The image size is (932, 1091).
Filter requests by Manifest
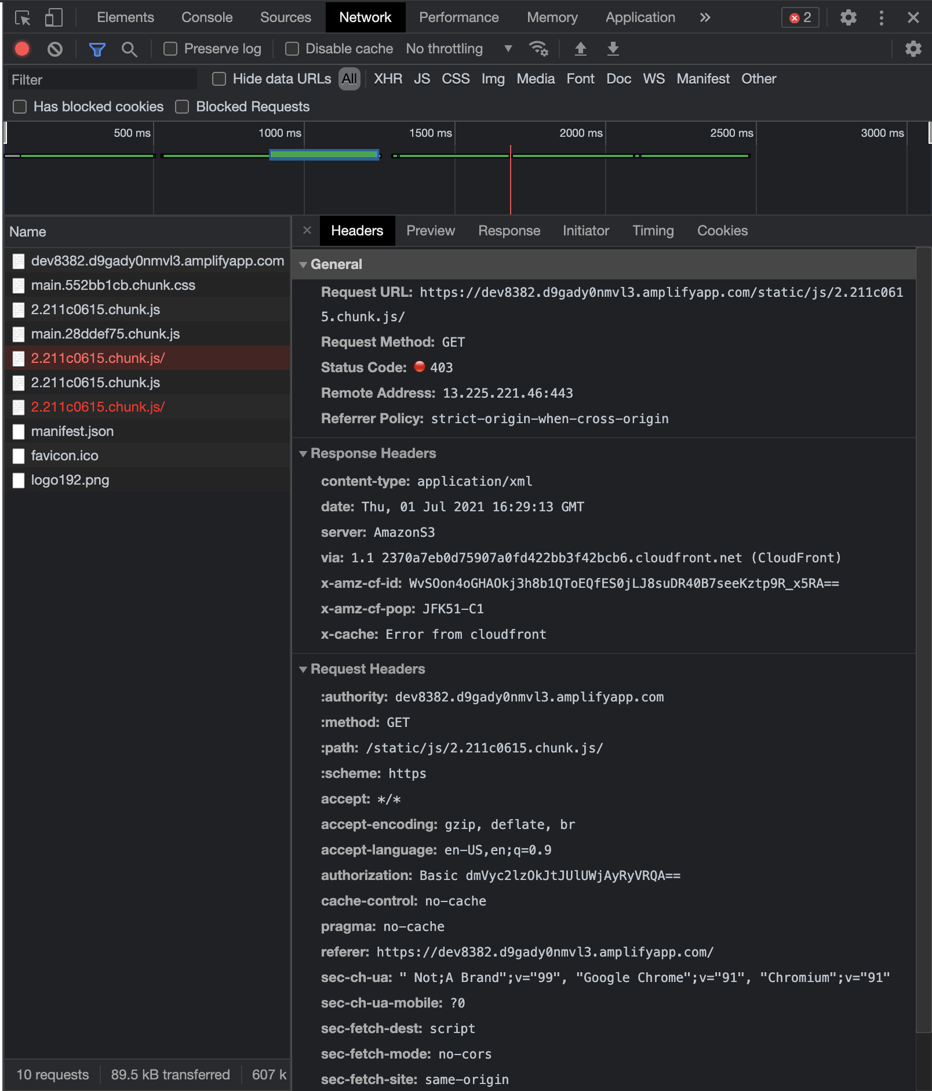tap(702, 79)
